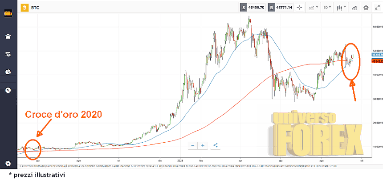This screenshot has width=383, height=180.
Task: Open settings gear at sidebar bottom
Action: coord(8,164)
